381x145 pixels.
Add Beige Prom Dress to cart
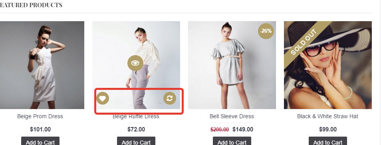click(40, 141)
